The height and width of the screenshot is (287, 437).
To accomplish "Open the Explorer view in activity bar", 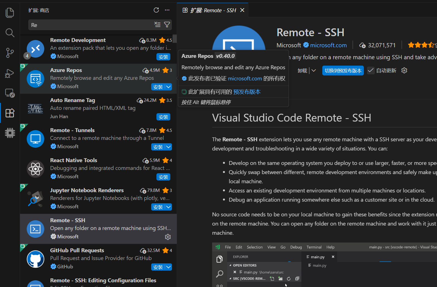I will tap(10, 13).
